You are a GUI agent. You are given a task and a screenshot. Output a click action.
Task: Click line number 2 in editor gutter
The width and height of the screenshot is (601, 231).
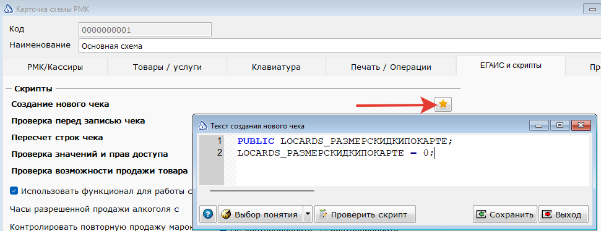coord(220,153)
